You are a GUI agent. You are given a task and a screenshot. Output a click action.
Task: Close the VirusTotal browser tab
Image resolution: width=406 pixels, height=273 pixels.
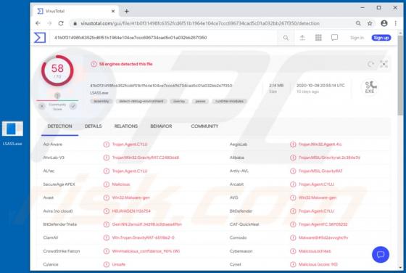[113, 12]
